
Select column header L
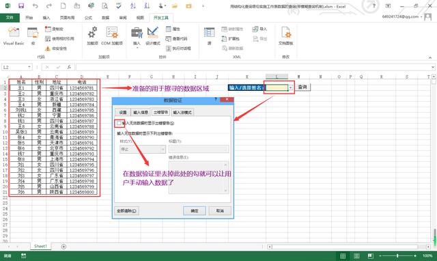click(x=277, y=77)
